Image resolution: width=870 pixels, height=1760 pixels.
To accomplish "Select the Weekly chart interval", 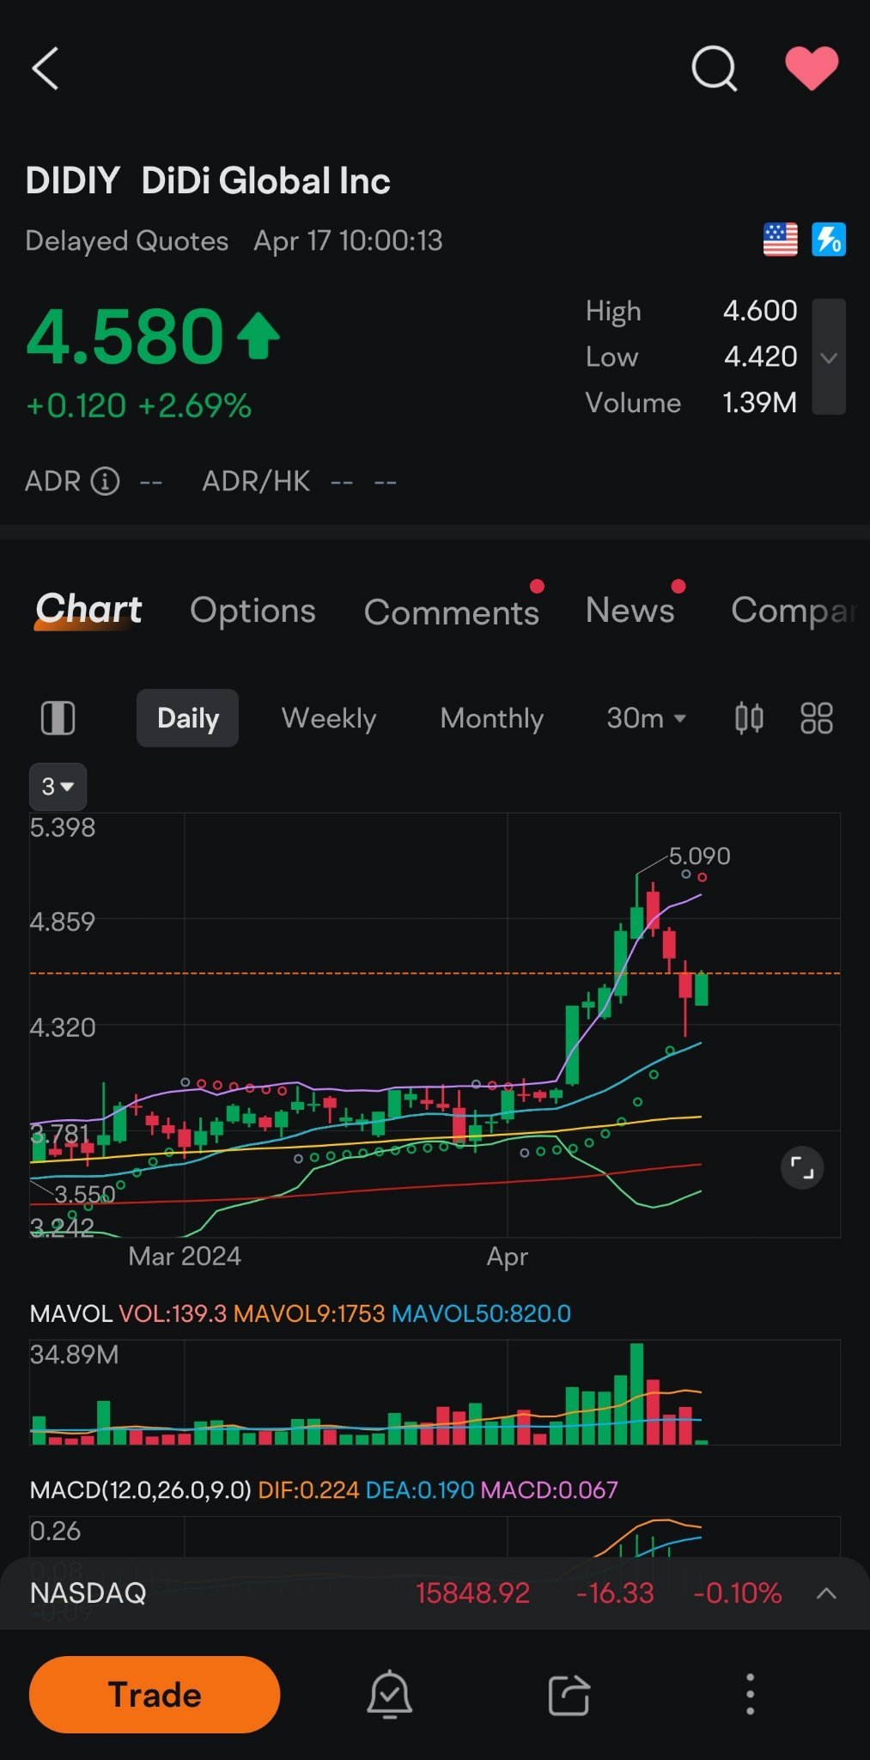I will (x=329, y=718).
